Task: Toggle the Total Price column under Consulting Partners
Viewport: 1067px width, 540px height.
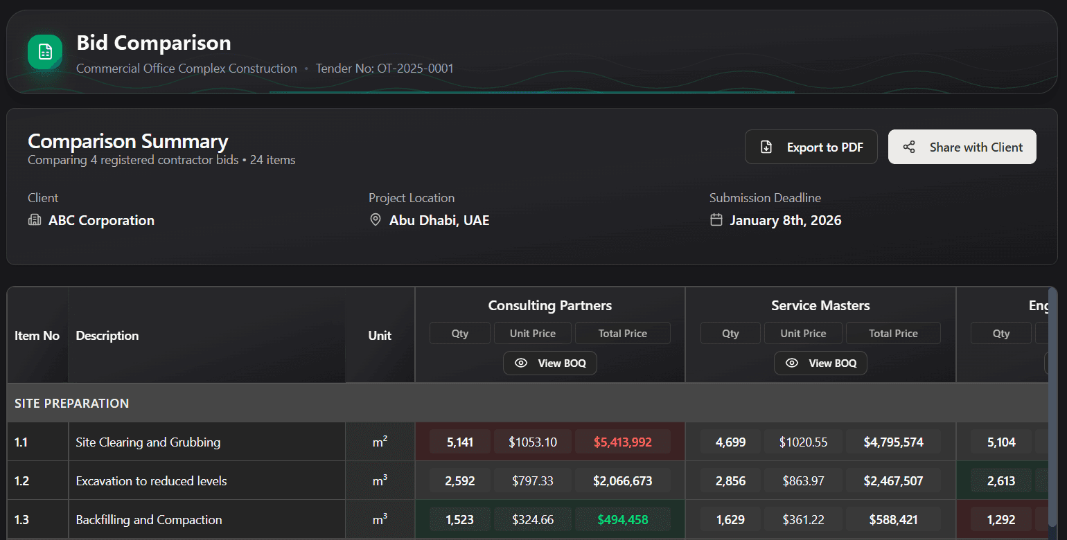Action: [x=622, y=333]
